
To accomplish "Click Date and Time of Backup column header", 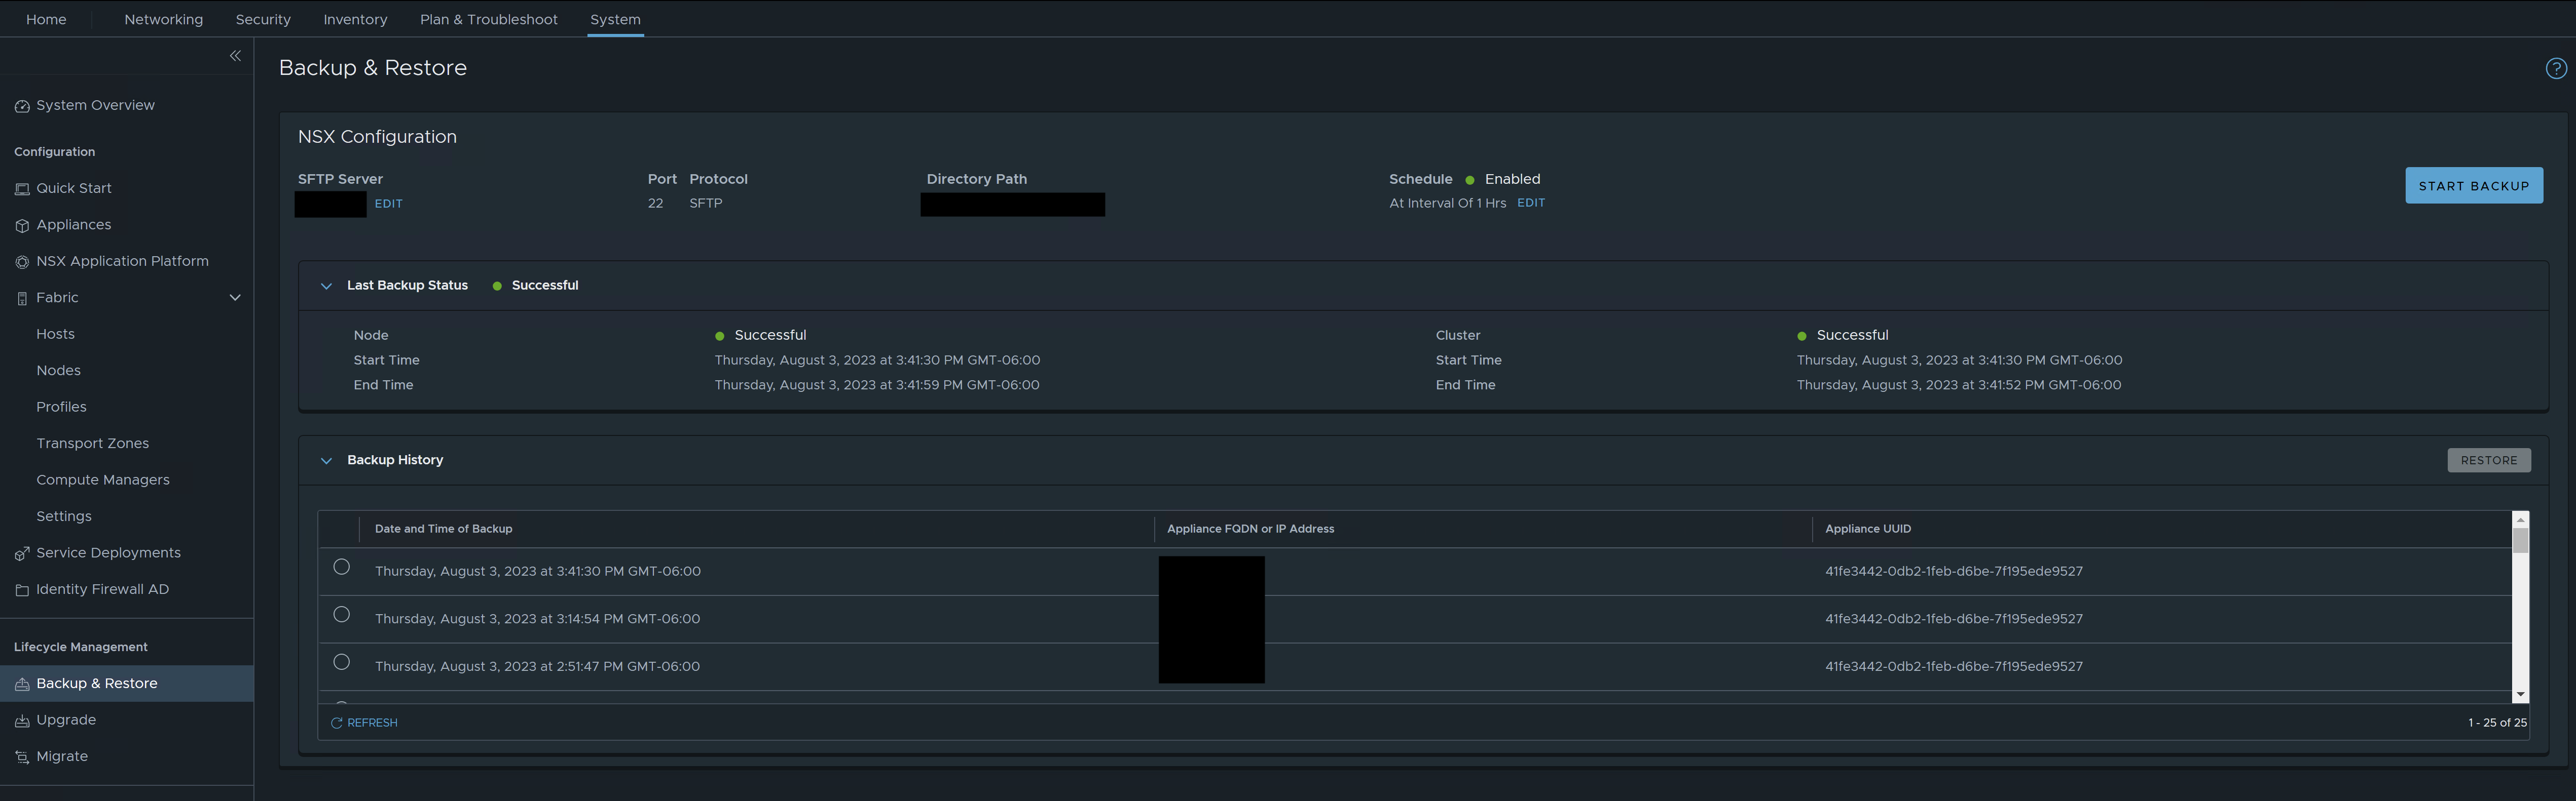I will [443, 528].
